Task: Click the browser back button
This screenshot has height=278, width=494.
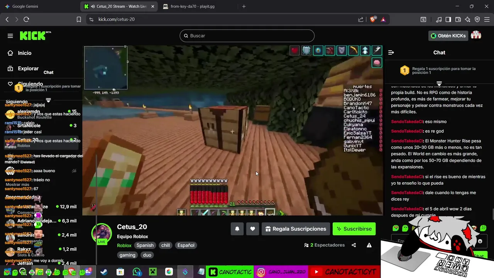Action: 7,19
